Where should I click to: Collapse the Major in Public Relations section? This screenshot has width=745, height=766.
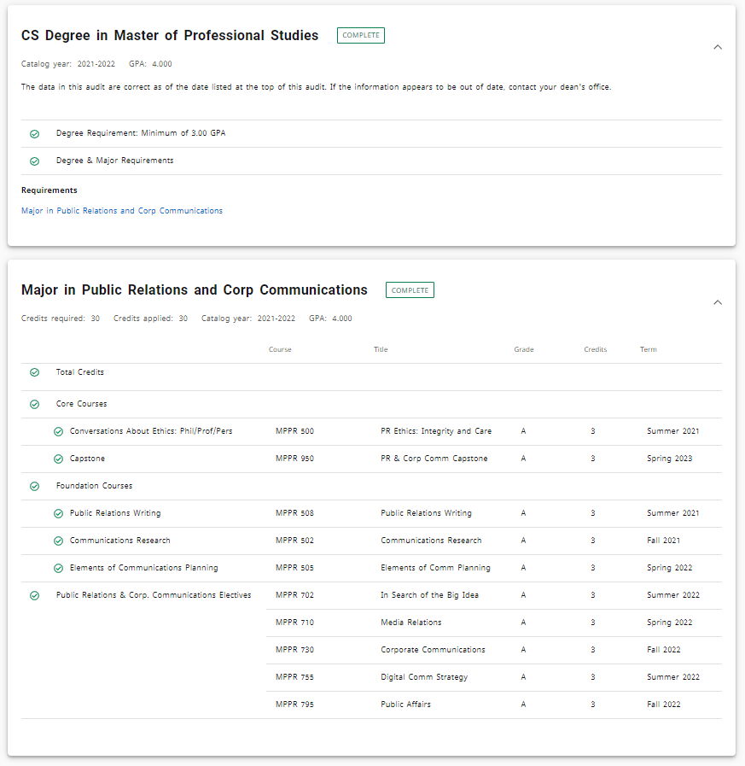pos(717,302)
